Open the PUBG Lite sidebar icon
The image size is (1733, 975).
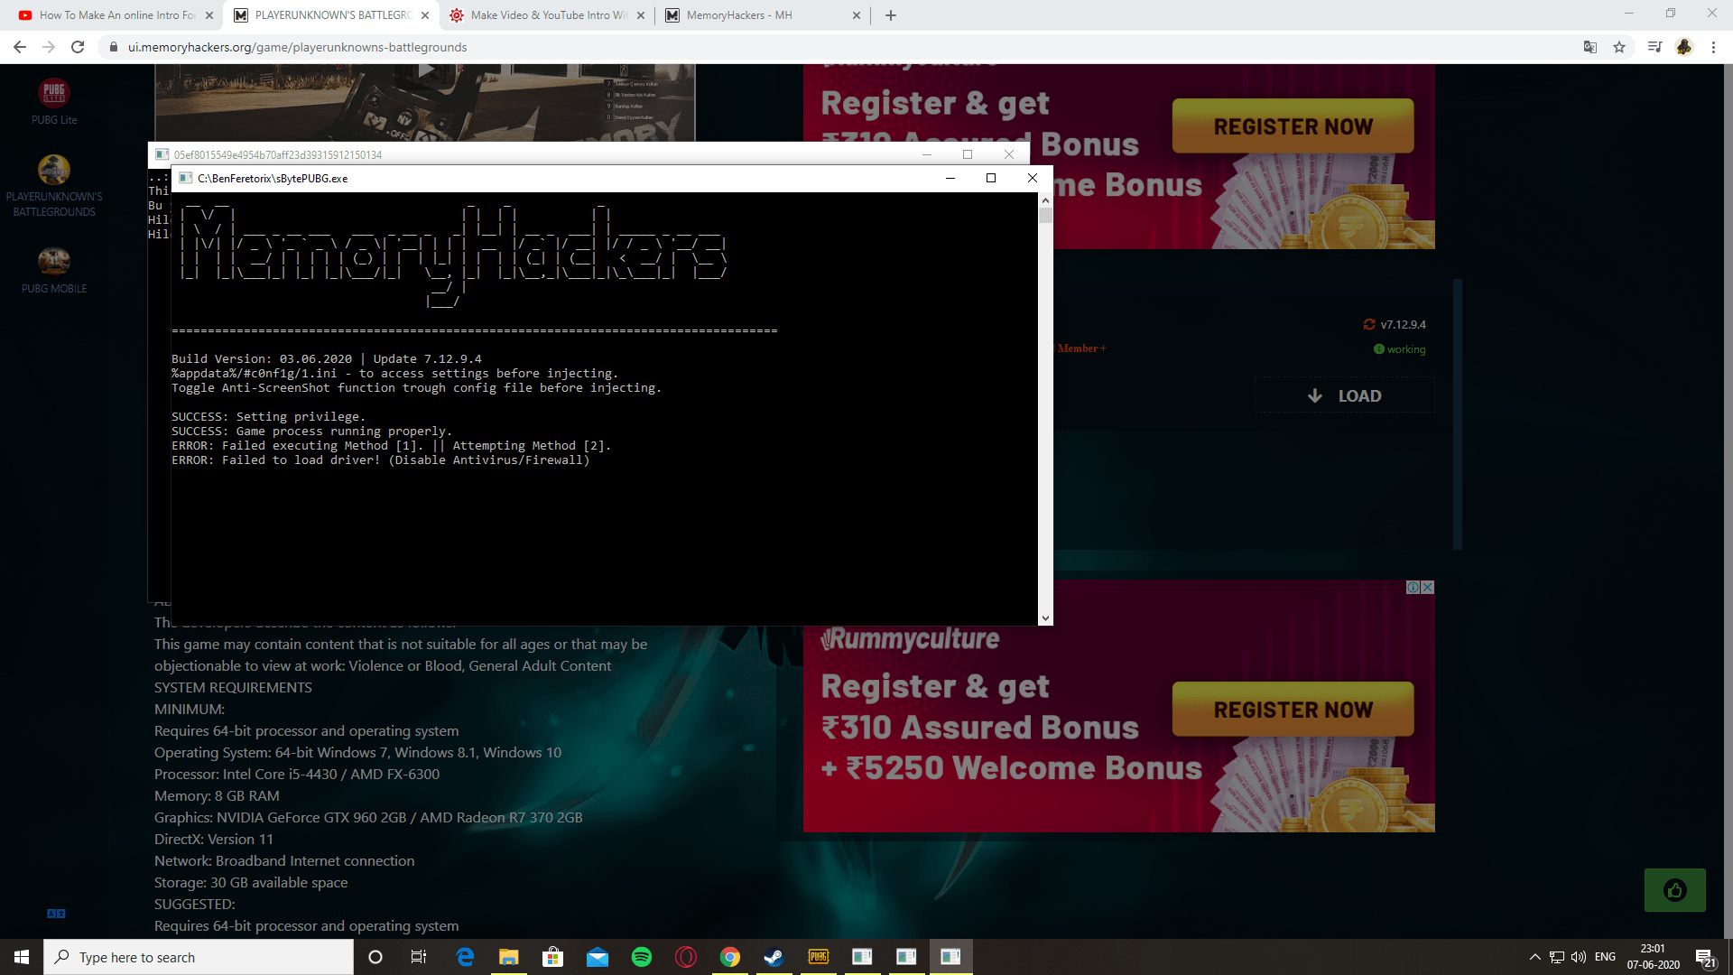click(x=54, y=92)
